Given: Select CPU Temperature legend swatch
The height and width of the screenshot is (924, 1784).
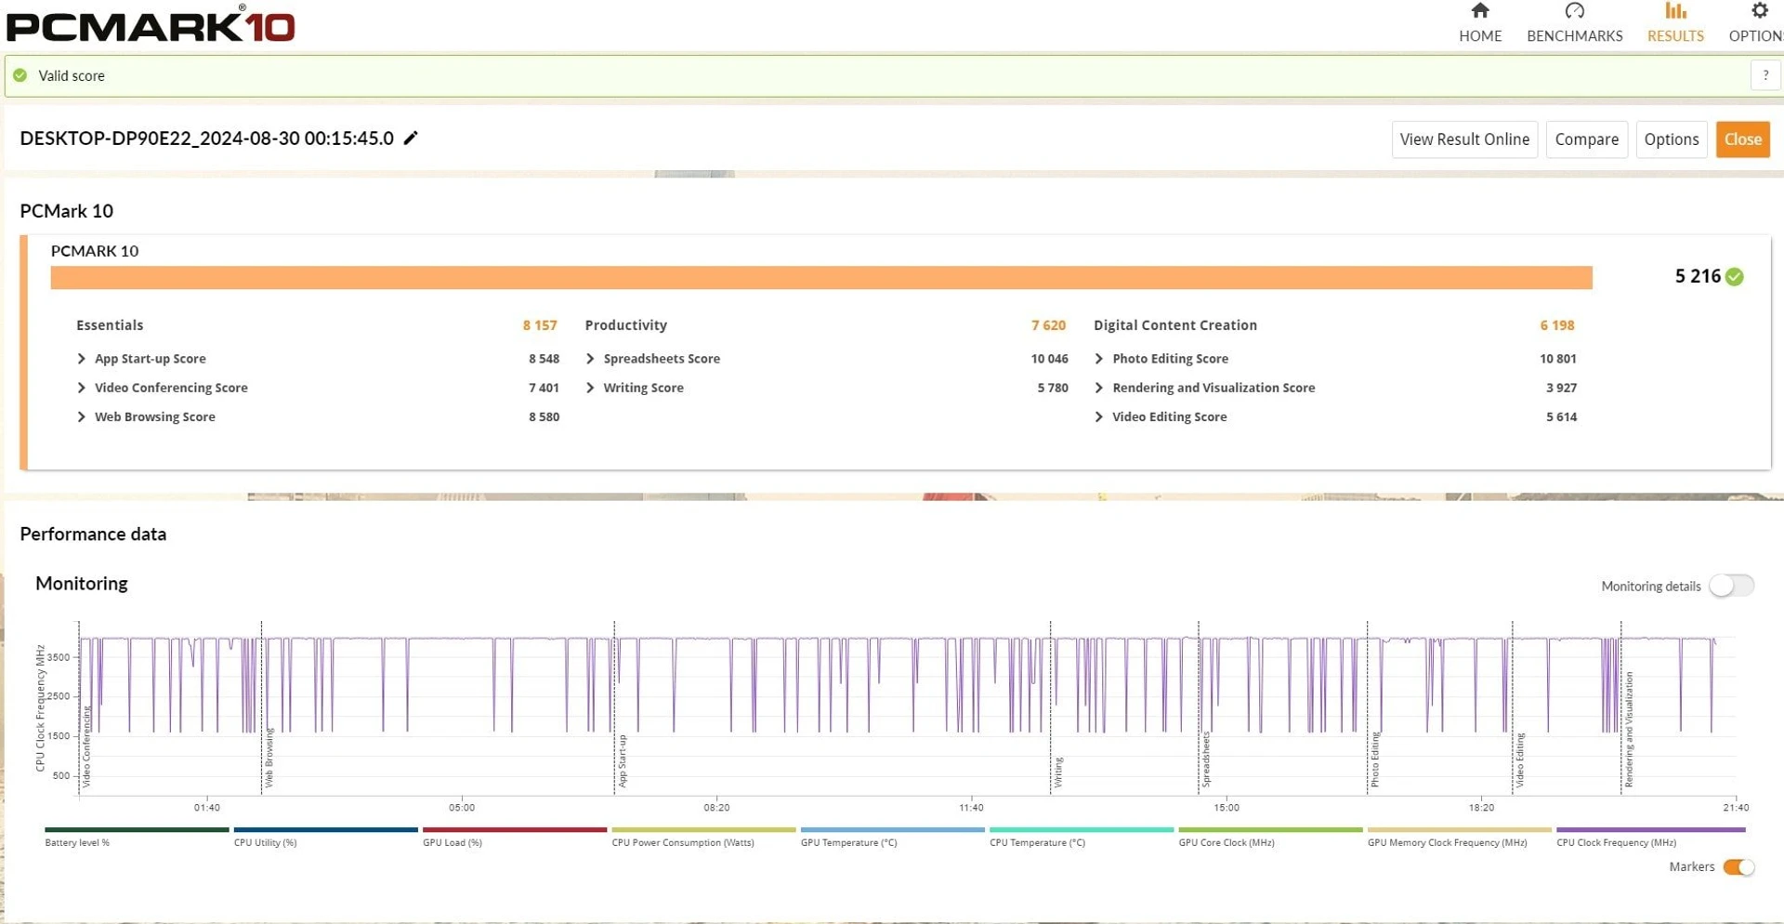Looking at the screenshot, I should (x=1082, y=830).
